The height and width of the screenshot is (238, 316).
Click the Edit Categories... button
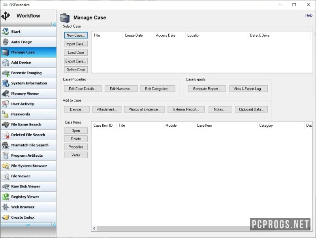[x=158, y=89]
